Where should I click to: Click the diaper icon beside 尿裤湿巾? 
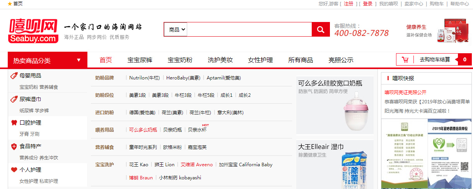click(14, 99)
